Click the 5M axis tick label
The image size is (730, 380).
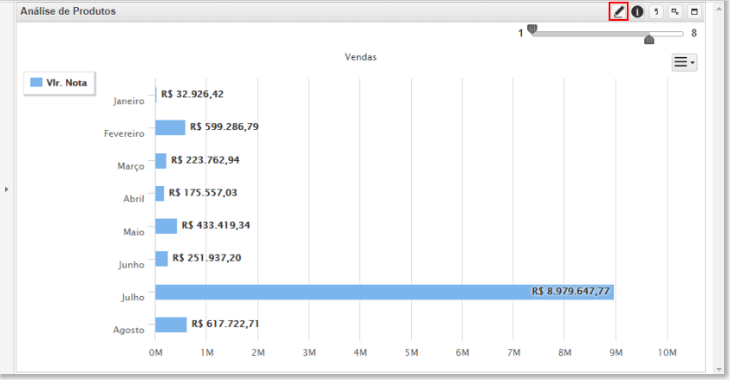(x=411, y=352)
